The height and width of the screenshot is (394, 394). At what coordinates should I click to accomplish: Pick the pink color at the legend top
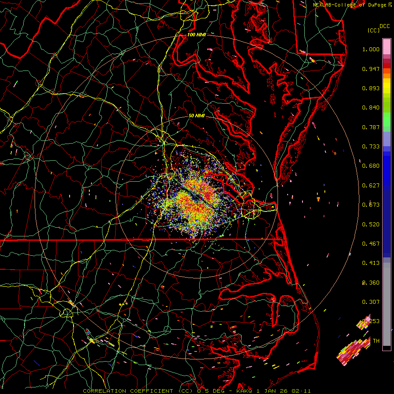pyautogui.click(x=387, y=46)
